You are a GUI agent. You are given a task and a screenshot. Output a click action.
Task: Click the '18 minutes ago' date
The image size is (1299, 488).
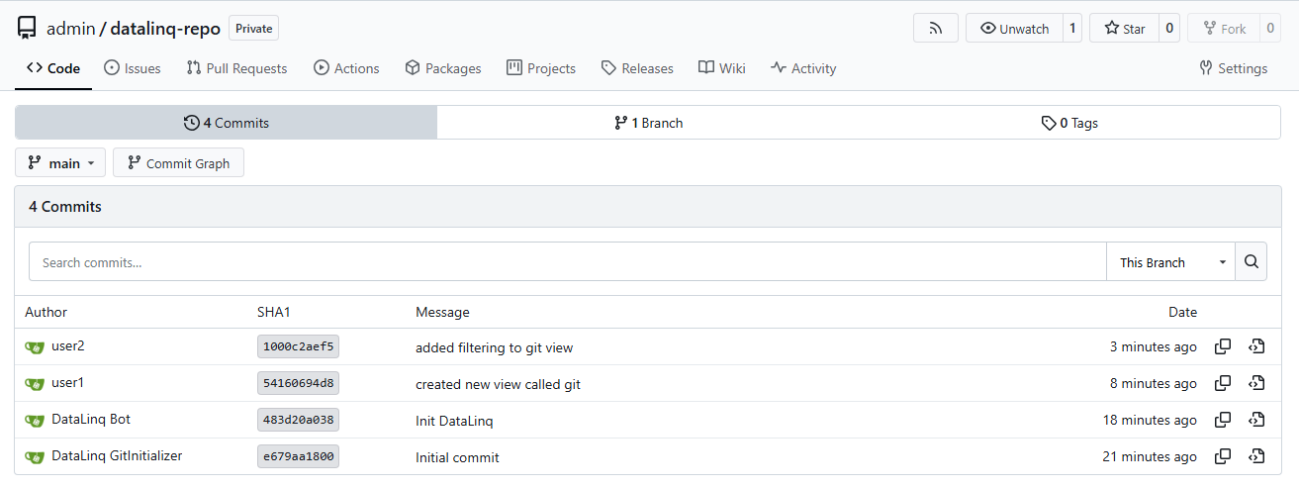point(1150,421)
